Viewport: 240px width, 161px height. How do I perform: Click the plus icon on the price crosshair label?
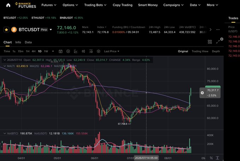(x=202, y=93)
